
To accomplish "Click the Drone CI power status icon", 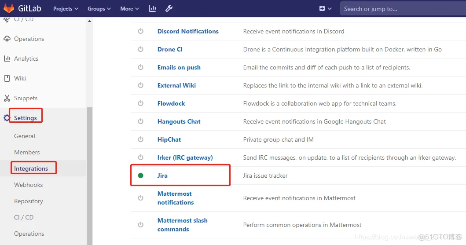I will pyautogui.click(x=140, y=49).
